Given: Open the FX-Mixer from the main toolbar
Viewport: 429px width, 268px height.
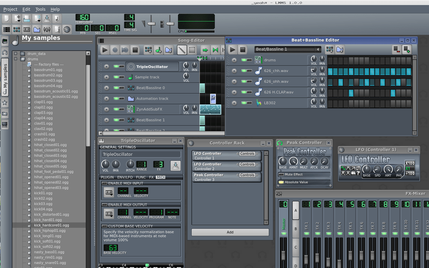Looking at the screenshot, I should [x=47, y=29].
